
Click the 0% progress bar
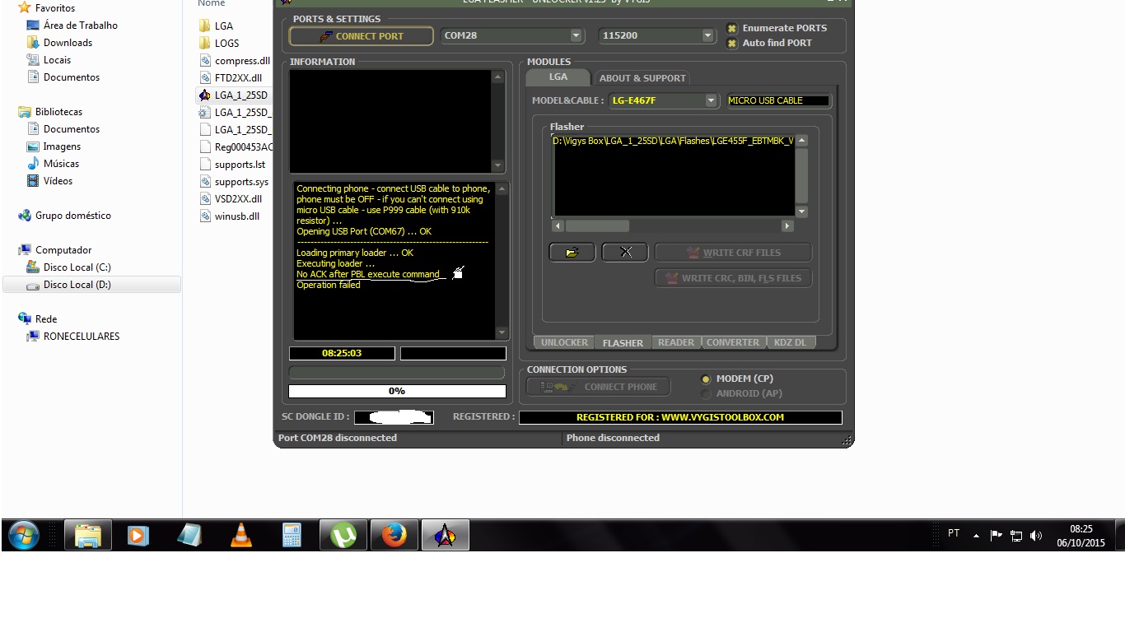pos(397,391)
